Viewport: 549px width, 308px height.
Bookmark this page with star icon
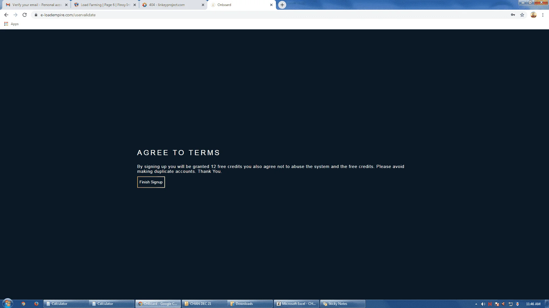coord(522,15)
